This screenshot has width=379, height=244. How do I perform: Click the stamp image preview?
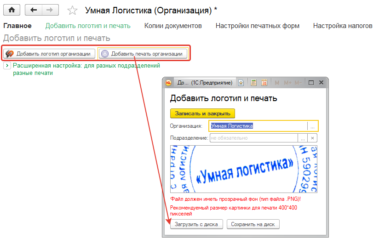click(244, 169)
